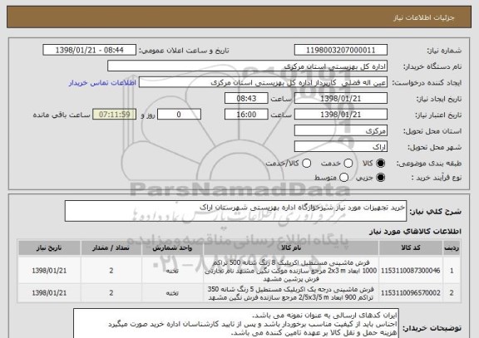Click the ساعت باقی مانده label

(62, 115)
